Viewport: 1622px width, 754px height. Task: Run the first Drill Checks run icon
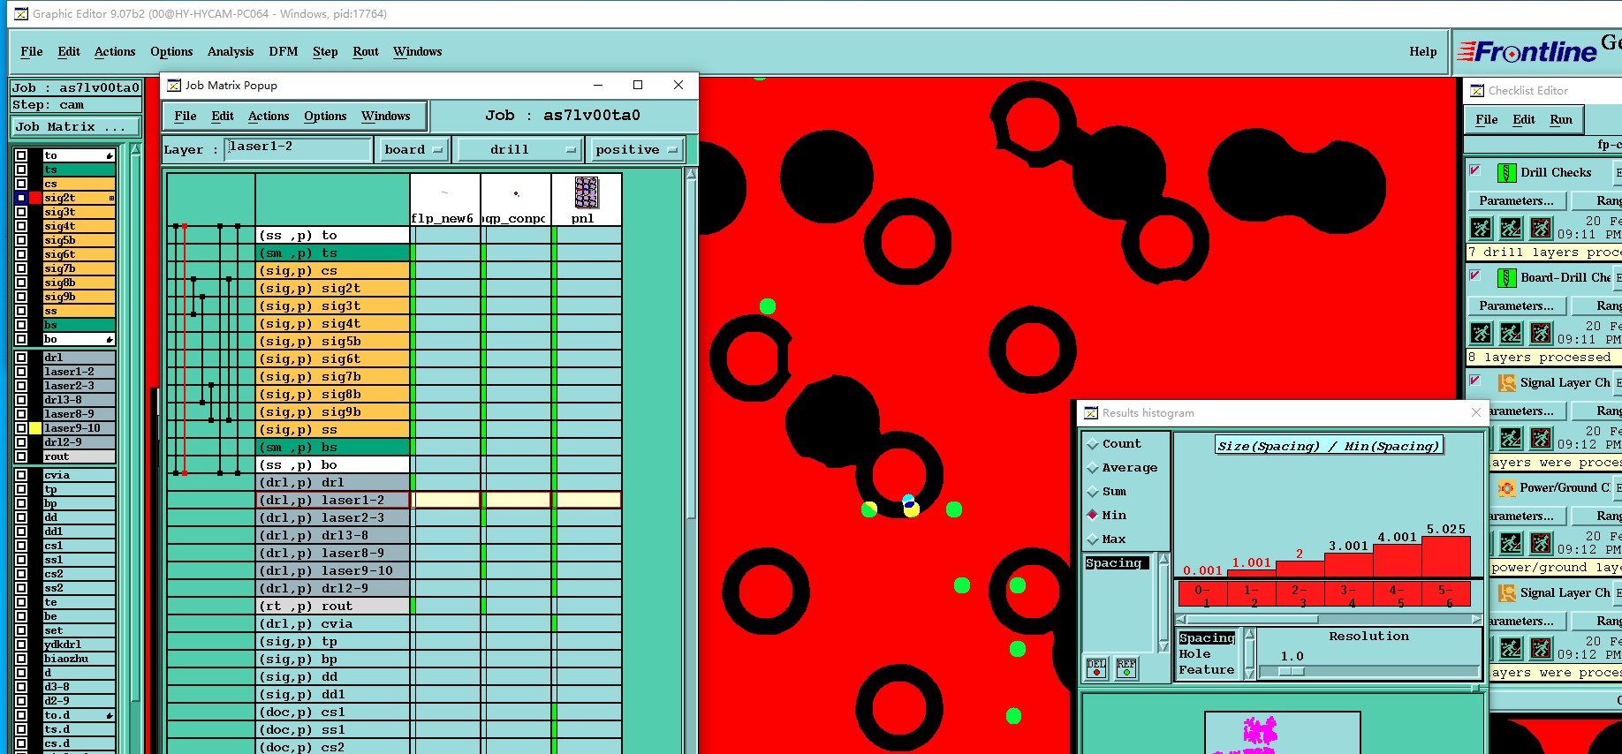coord(1481,228)
